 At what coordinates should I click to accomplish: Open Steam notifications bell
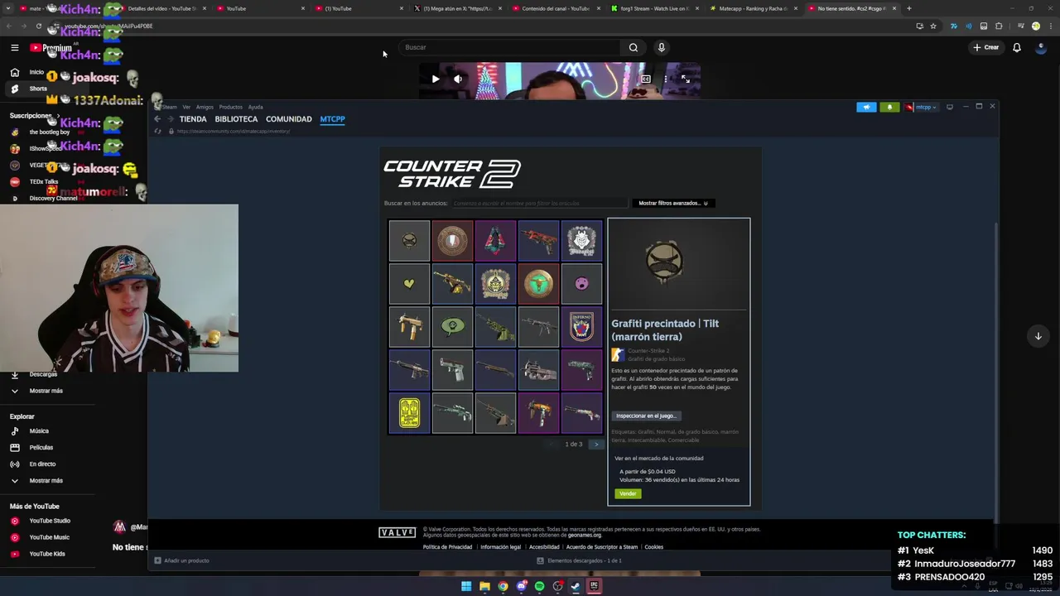(x=890, y=107)
